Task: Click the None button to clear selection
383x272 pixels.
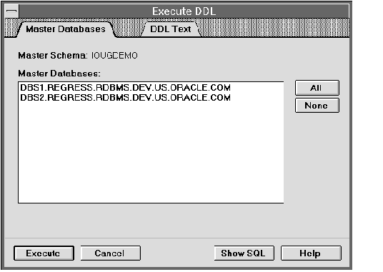Action: pos(317,106)
